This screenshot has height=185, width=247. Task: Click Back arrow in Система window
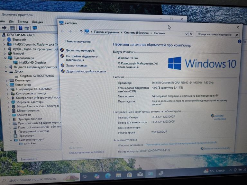point(62,31)
